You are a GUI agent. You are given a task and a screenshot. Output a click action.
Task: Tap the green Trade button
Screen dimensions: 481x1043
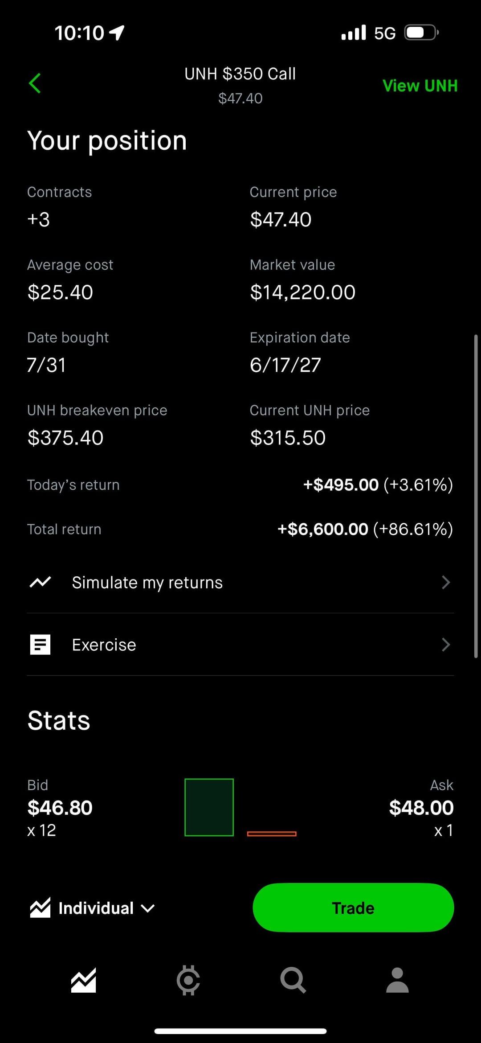point(353,908)
